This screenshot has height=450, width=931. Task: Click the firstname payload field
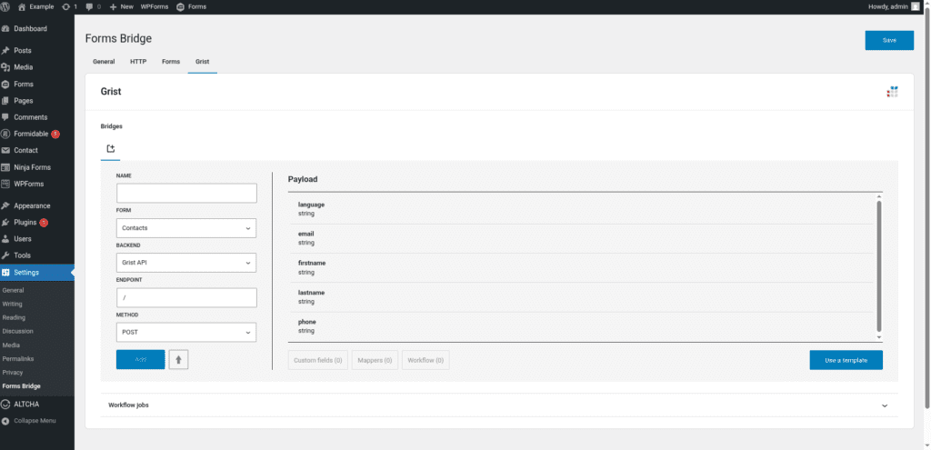[x=582, y=268]
